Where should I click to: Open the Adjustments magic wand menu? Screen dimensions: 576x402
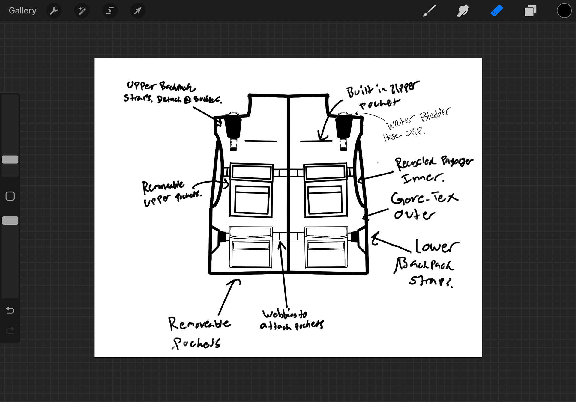[82, 11]
